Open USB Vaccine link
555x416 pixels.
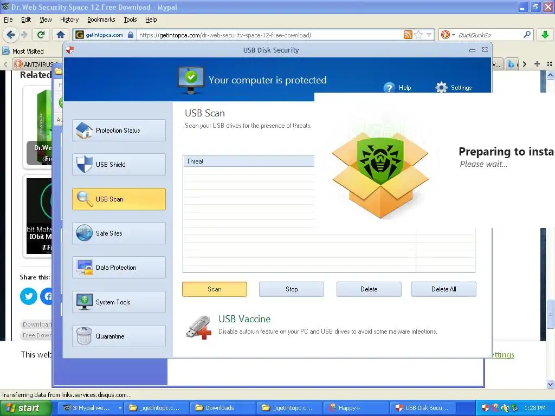coord(244,318)
